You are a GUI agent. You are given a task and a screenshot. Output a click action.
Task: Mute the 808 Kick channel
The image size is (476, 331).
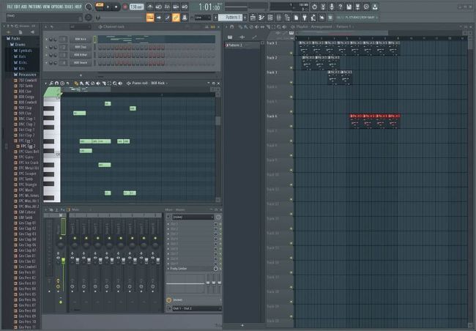coord(48,39)
